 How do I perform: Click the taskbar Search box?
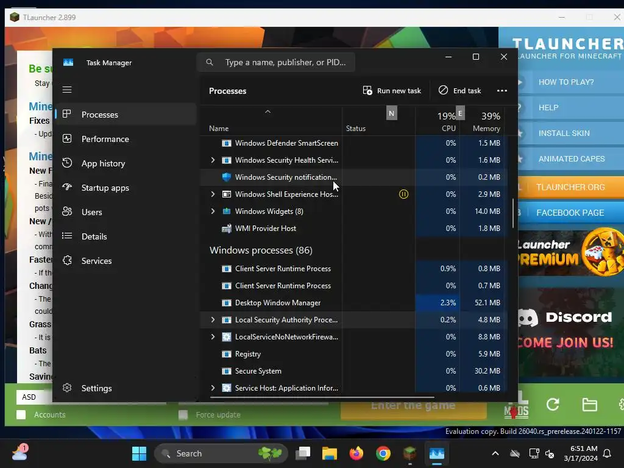[221, 453]
